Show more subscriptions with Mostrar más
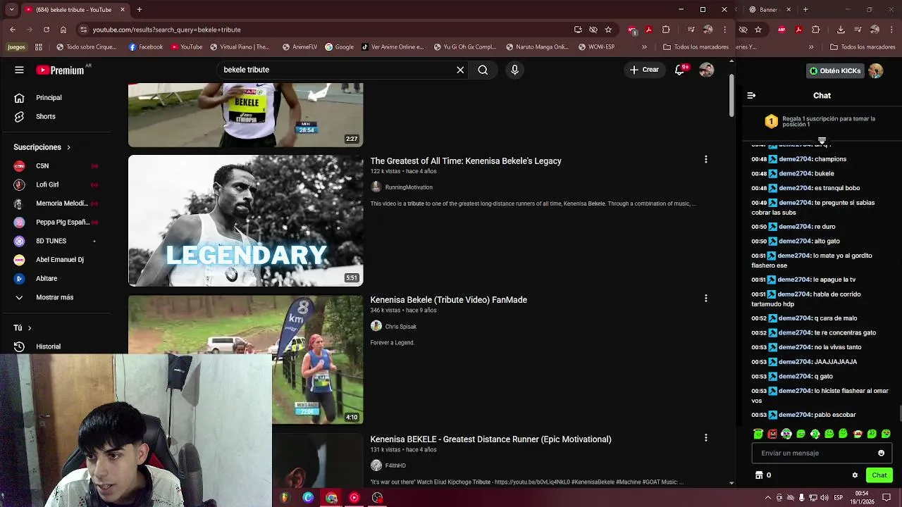This screenshot has height=507, width=902. pos(54,297)
